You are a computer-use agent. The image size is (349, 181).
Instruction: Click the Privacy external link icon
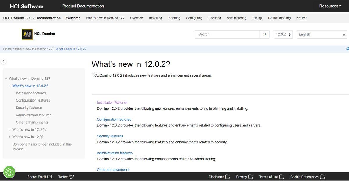(x=251, y=177)
